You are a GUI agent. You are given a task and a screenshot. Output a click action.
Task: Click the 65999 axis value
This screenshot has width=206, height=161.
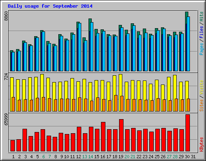coord(6,120)
